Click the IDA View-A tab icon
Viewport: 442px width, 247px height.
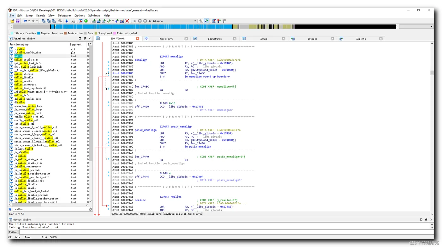coord(98,39)
